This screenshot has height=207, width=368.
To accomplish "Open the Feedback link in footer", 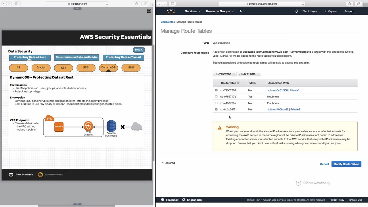I will coord(170,200).
